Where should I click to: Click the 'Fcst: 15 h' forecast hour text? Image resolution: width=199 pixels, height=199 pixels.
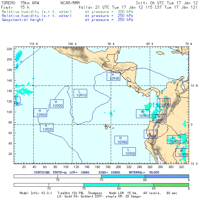coord(15,7)
